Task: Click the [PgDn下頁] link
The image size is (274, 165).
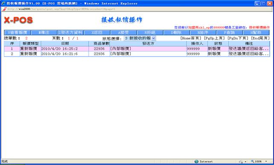Action: (238, 38)
